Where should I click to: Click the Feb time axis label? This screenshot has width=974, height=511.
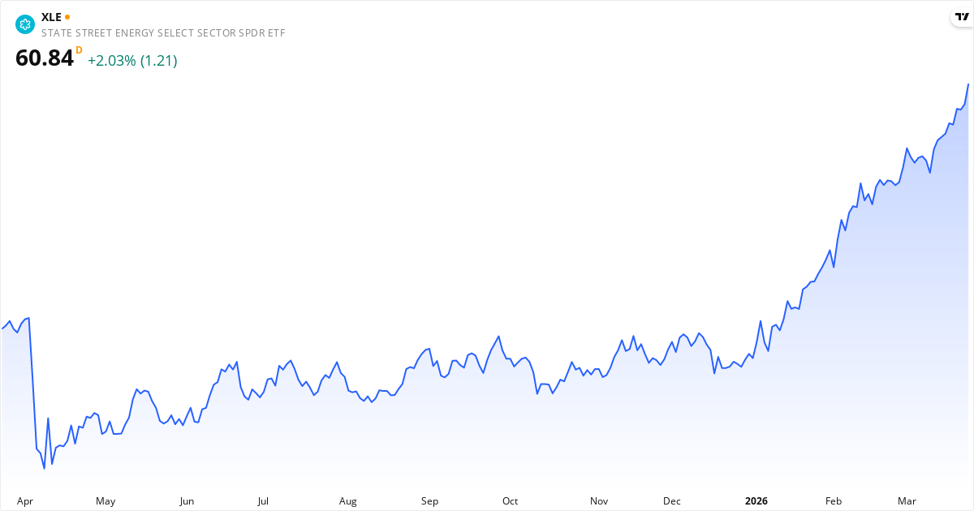(x=833, y=501)
